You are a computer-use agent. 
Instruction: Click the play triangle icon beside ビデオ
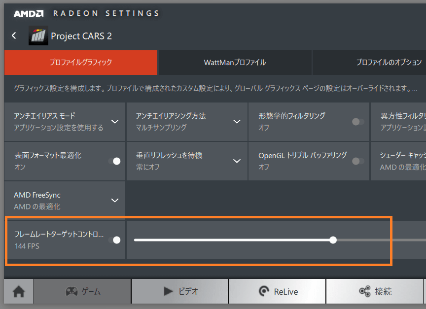168,291
